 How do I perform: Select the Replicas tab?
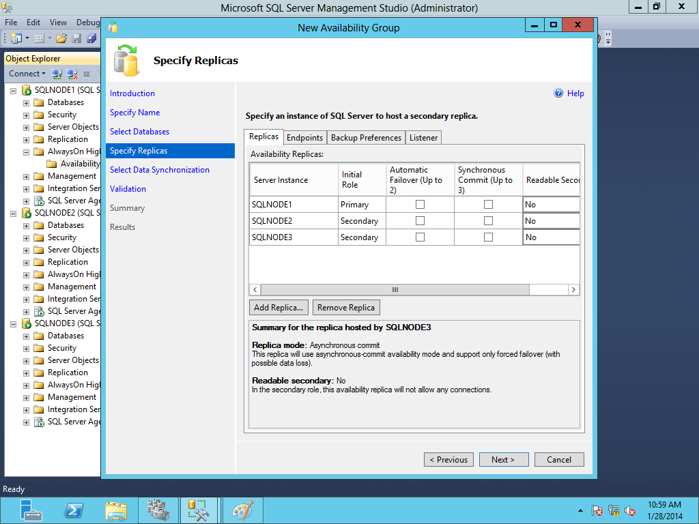(x=264, y=136)
